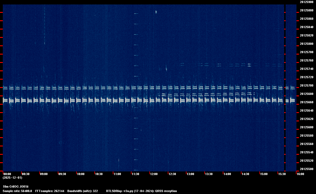Screen dimensions: 316x194
Task: Select the 12:00 time axis label
Action: point(154,174)
